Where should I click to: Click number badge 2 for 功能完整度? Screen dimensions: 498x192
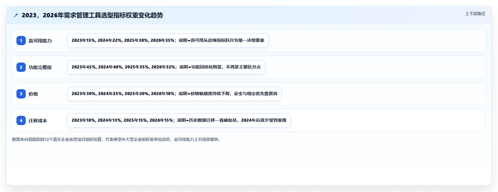(21, 67)
